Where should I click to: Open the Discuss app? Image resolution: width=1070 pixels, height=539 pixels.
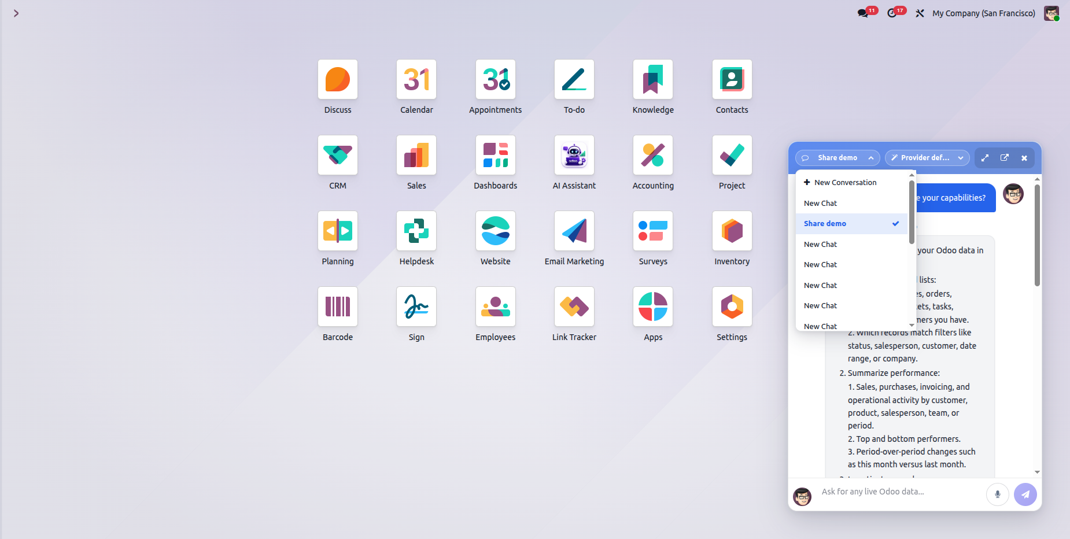338,79
